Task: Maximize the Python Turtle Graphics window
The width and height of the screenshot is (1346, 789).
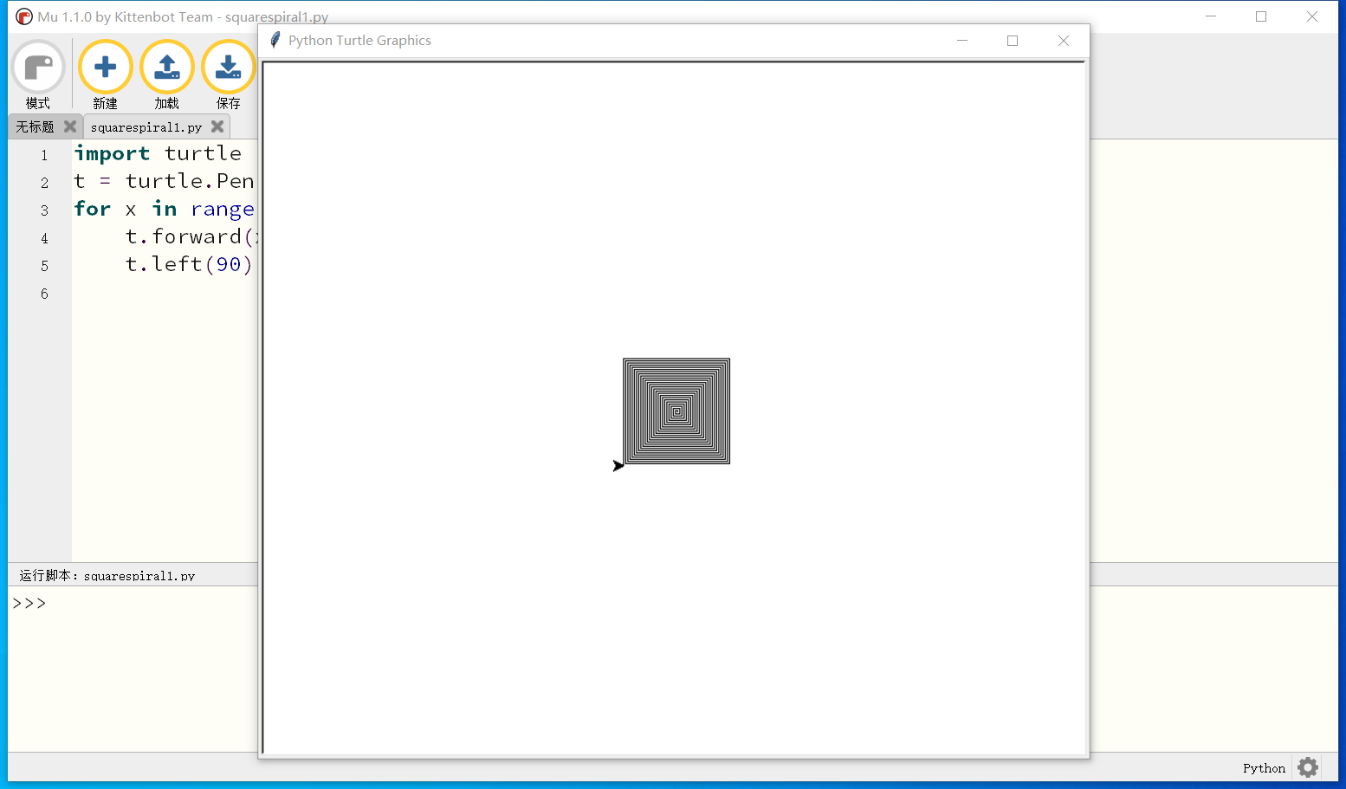Action: click(1013, 41)
